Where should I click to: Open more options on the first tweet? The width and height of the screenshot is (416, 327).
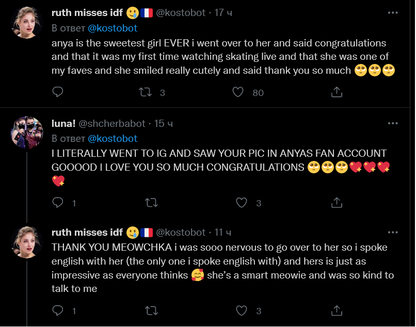tap(393, 13)
